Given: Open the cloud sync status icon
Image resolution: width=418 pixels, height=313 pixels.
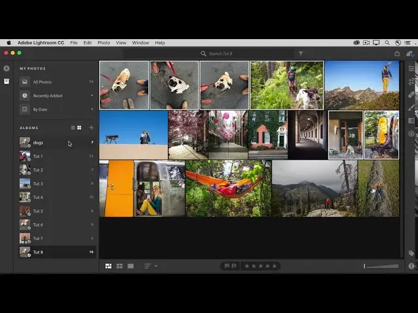Looking at the screenshot, I should coord(410,53).
